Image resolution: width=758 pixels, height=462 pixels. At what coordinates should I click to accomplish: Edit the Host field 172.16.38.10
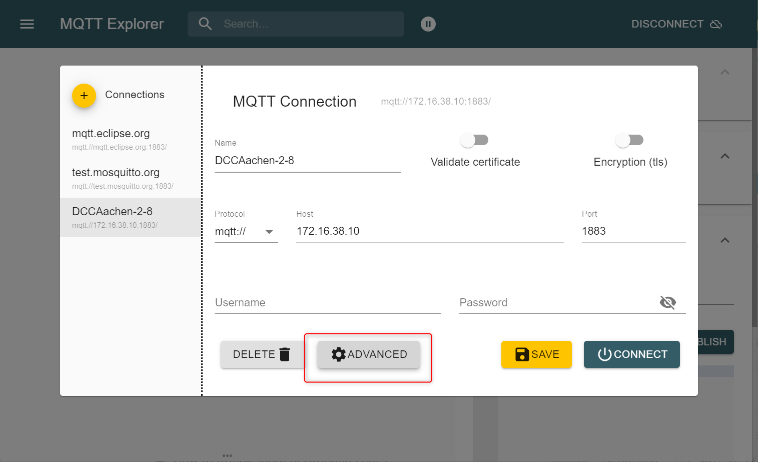[x=430, y=231]
